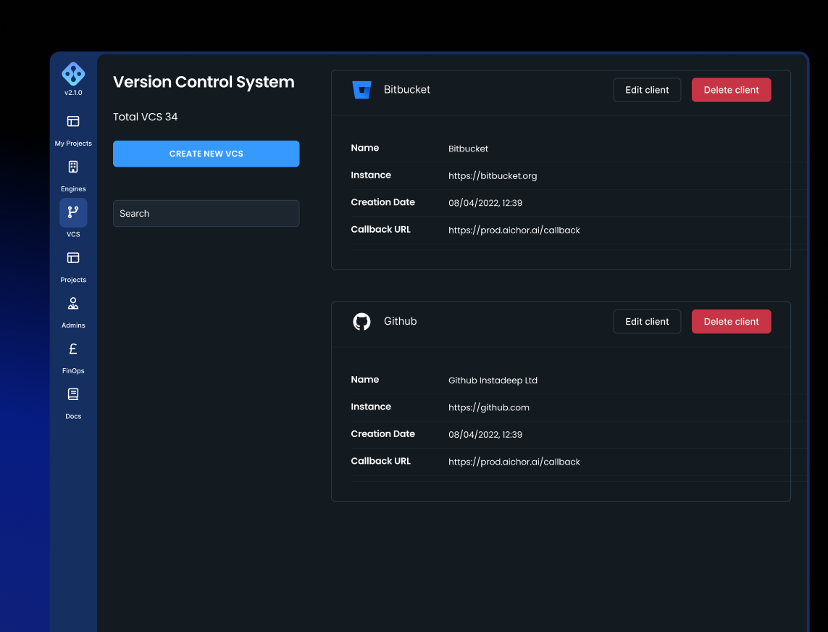This screenshot has width=828, height=632.
Task: Open the Docs sidebar icon
Action: point(73,394)
